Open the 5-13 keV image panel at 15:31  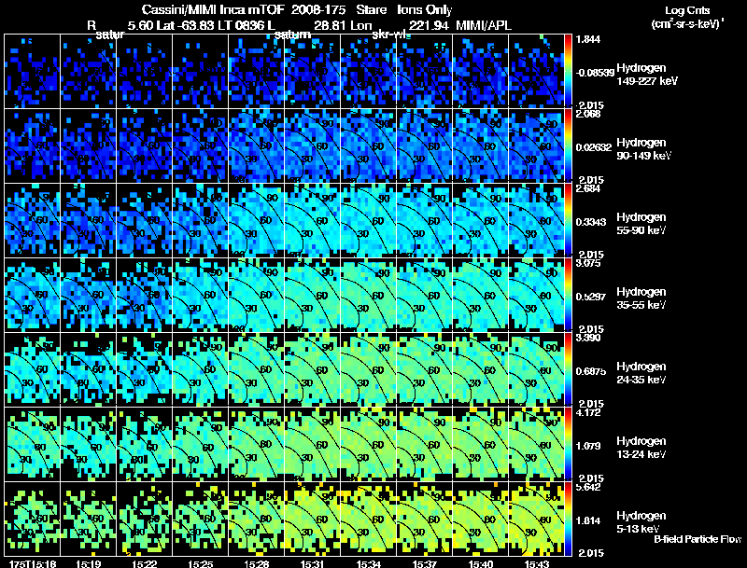click(x=313, y=519)
